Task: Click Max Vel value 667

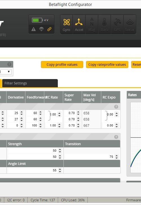Action: [x=86, y=125]
